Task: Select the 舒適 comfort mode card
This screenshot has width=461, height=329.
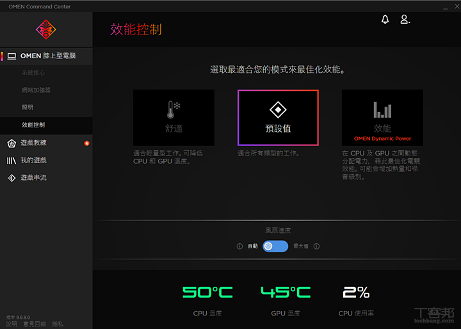Action: (x=174, y=118)
